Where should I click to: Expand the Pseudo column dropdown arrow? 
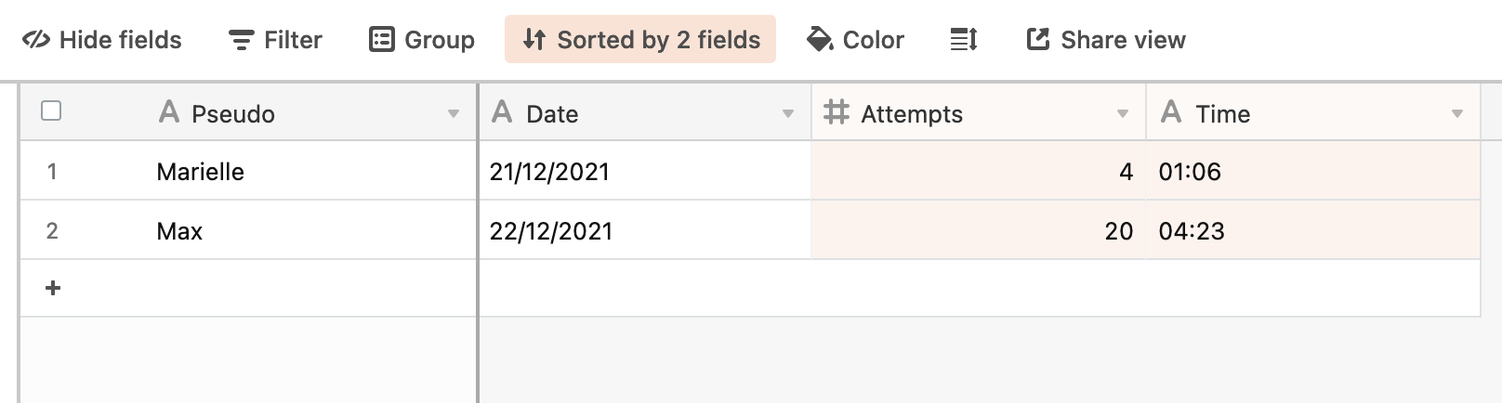point(454,114)
